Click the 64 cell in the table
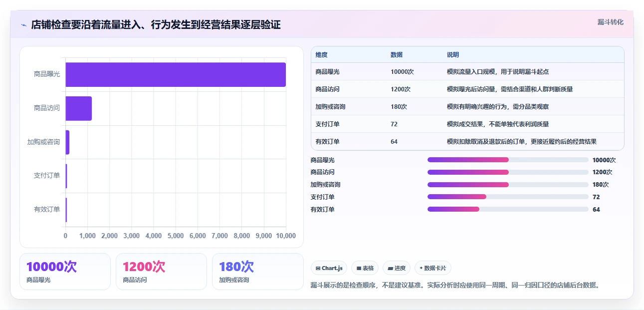The image size is (644, 310). [x=394, y=142]
